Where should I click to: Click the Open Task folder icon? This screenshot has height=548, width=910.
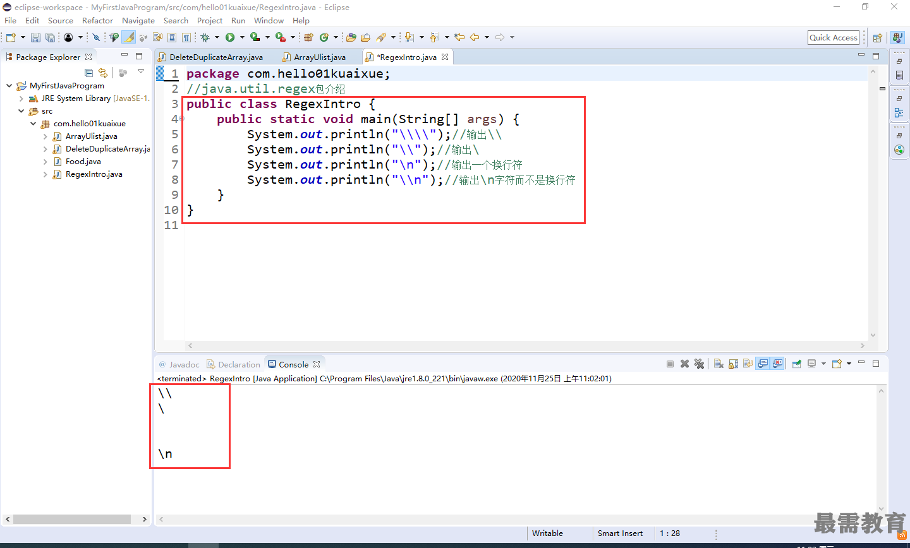pos(365,37)
